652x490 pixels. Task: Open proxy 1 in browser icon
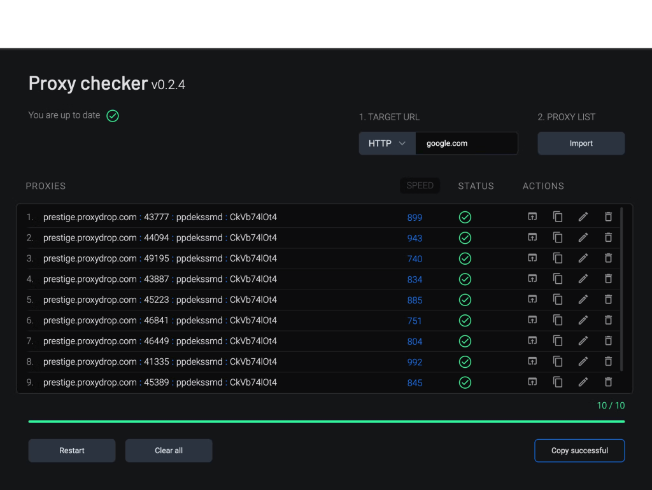click(x=532, y=217)
